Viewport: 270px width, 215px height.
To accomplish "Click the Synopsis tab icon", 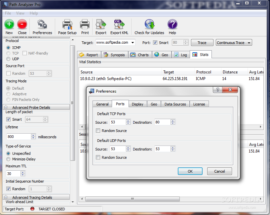I will [x=105, y=55].
